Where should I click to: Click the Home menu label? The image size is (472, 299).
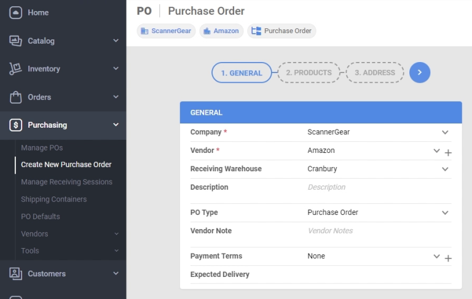[x=38, y=13]
